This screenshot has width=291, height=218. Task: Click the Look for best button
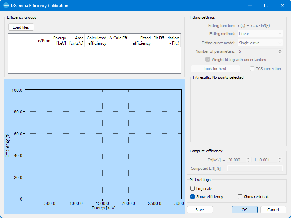click(215, 69)
